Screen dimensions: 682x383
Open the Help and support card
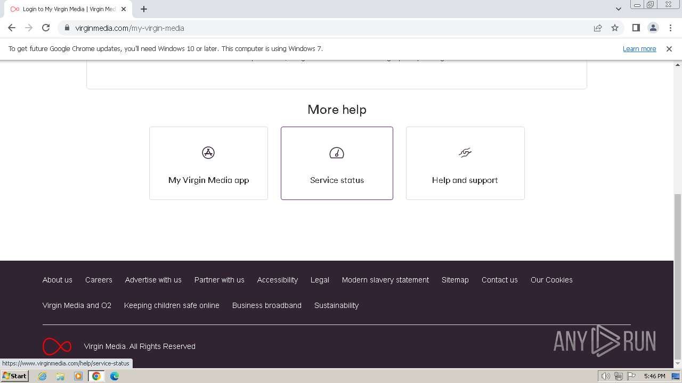click(x=465, y=163)
